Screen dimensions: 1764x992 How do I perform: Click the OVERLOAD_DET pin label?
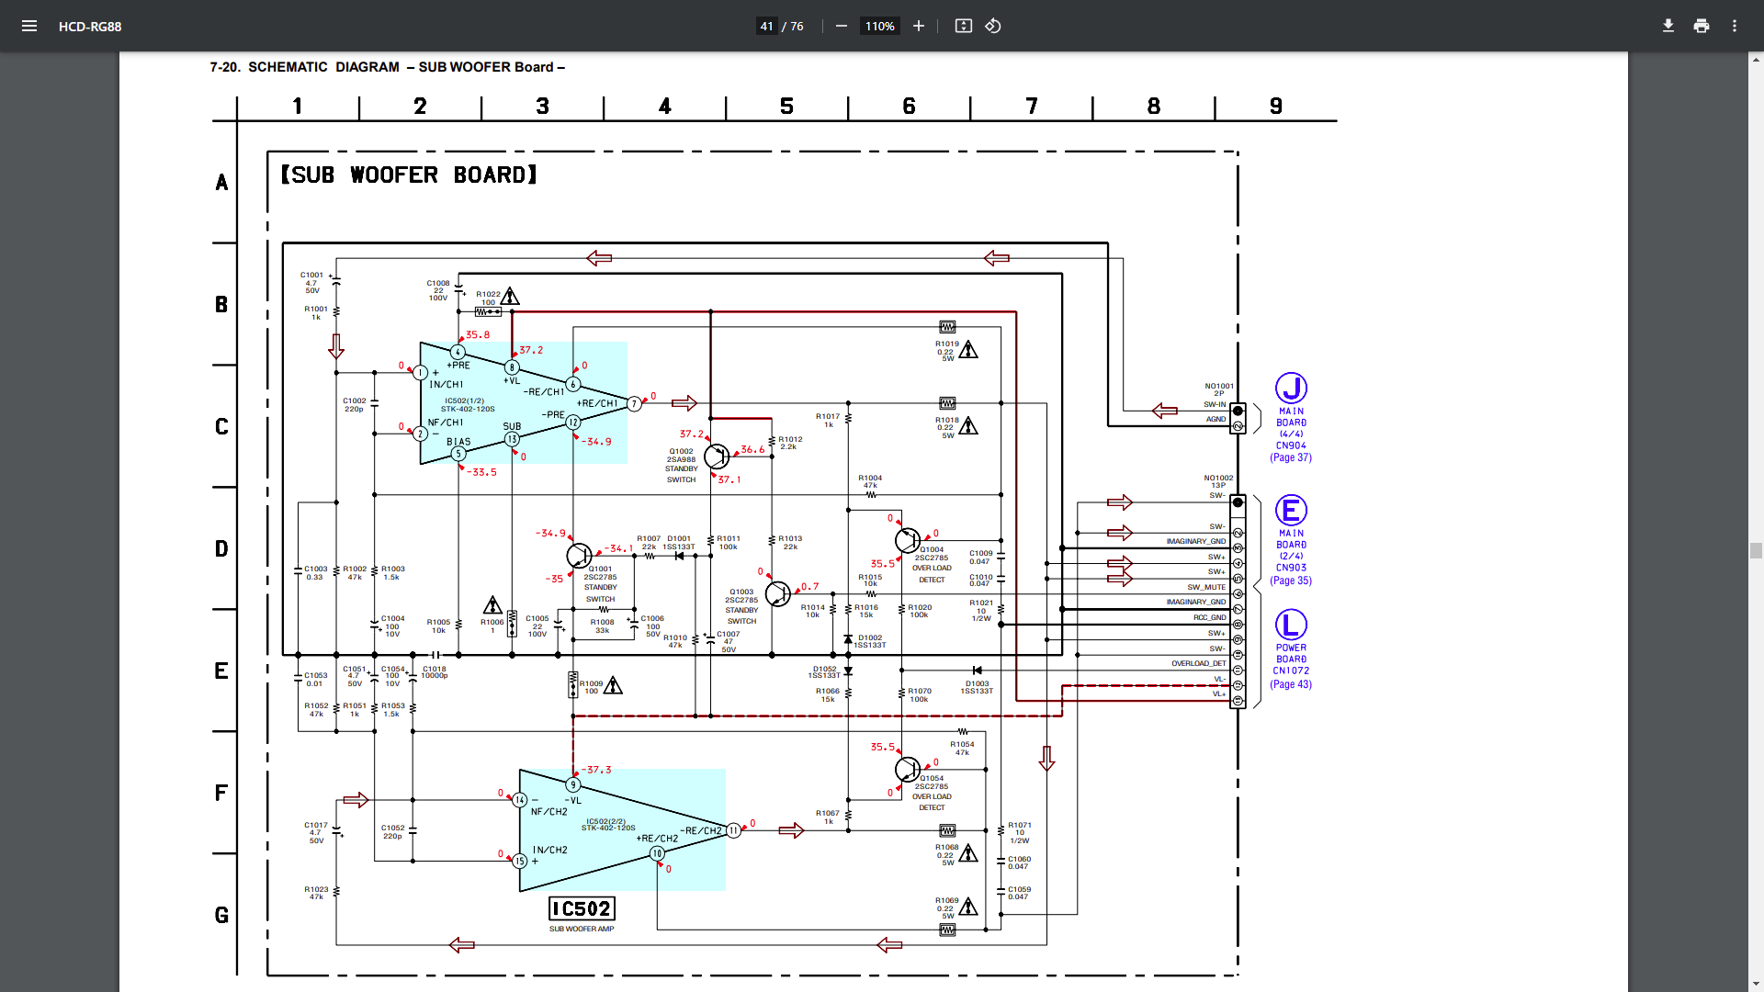(1198, 663)
